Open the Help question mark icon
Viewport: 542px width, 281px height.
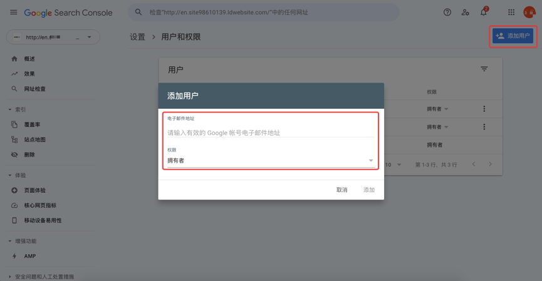click(447, 13)
